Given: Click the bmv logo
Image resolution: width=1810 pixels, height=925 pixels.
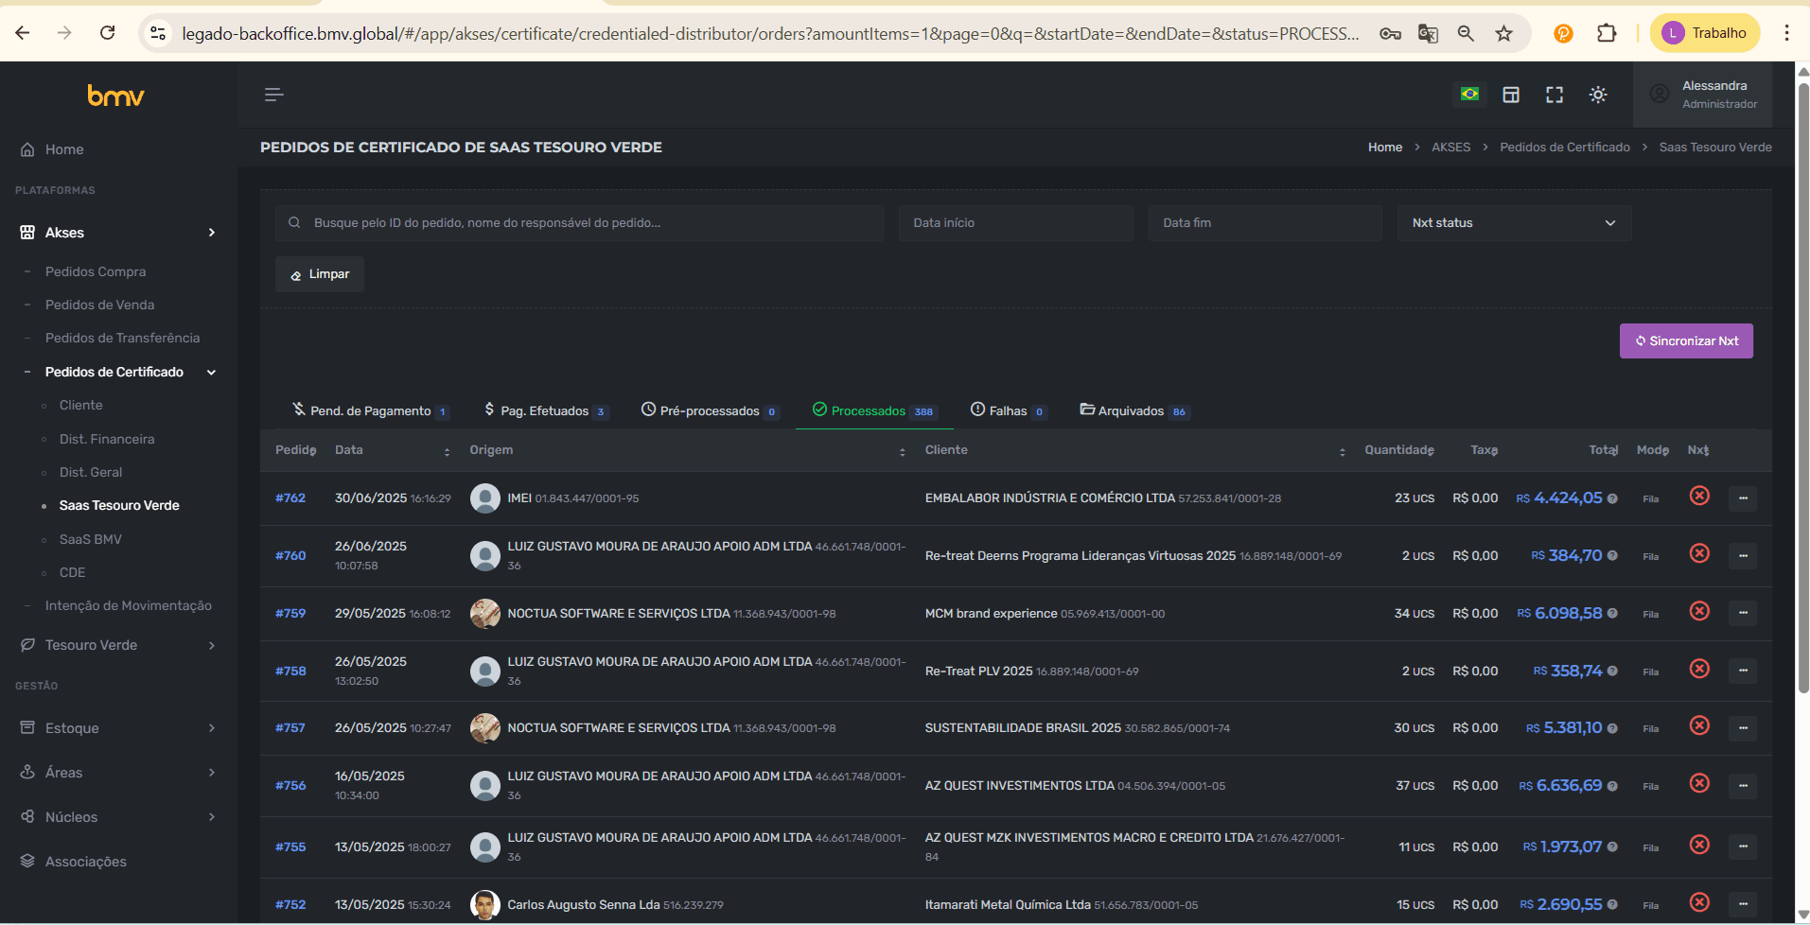Looking at the screenshot, I should pos(115,96).
